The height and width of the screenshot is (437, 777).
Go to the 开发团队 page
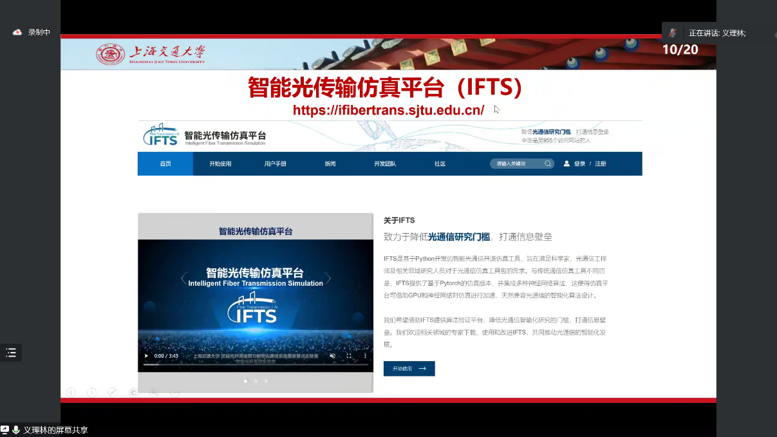click(385, 163)
